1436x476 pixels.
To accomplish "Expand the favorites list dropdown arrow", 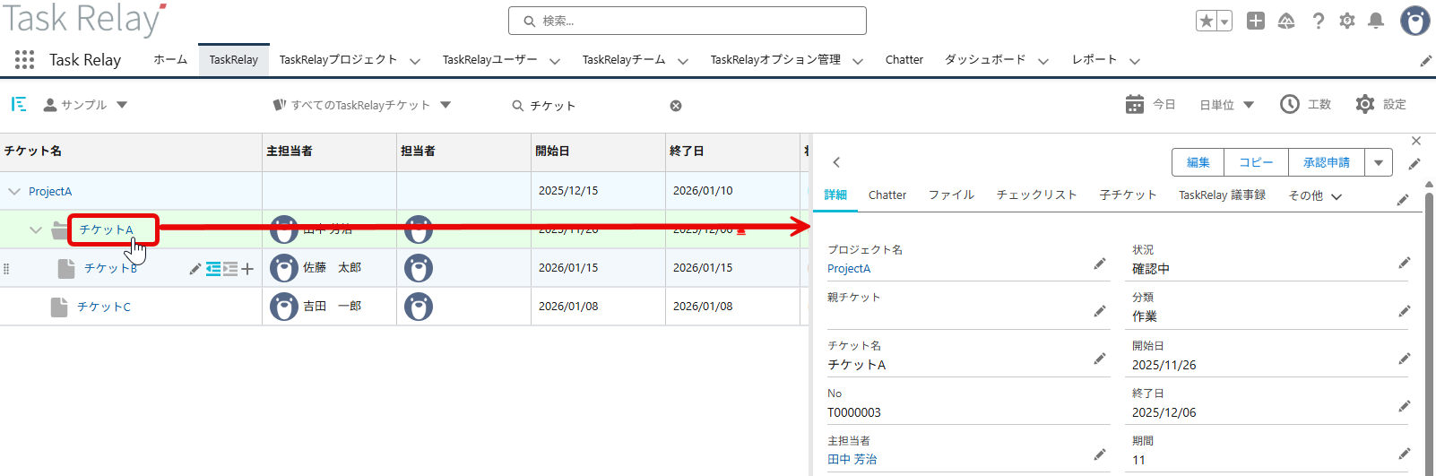I will [x=1224, y=21].
